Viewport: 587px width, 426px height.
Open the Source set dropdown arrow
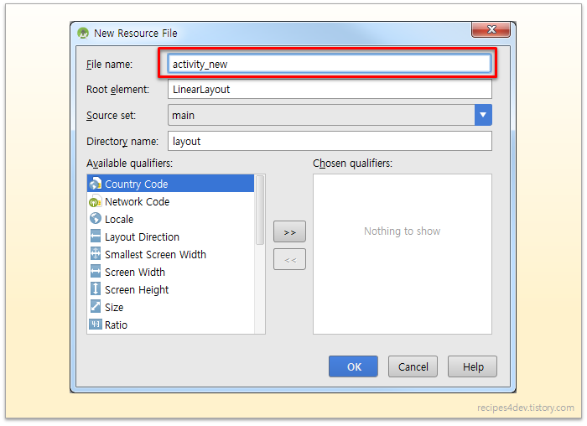point(483,115)
